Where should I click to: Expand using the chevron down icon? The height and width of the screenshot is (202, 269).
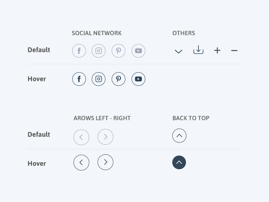pyautogui.click(x=179, y=51)
